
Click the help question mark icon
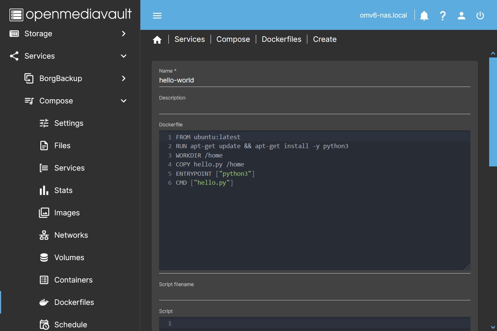point(443,16)
